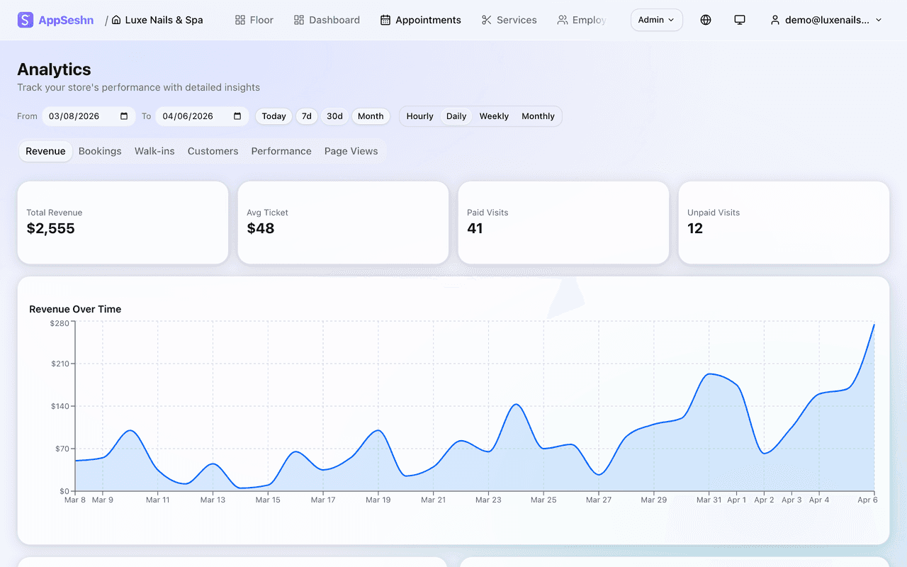Click the Mar 31 x-axis label
Viewport: 907px width, 567px height.
pyautogui.click(x=709, y=500)
